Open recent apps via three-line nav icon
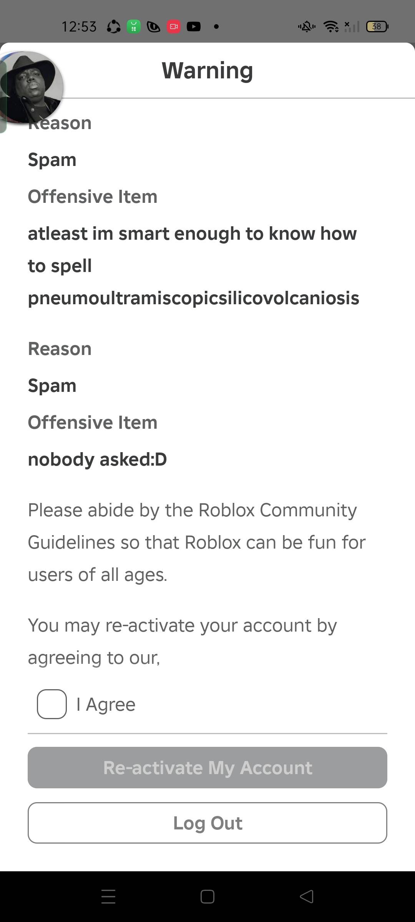The width and height of the screenshot is (415, 922). coord(108,897)
